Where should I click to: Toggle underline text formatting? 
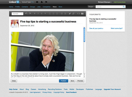tap(42, 14)
